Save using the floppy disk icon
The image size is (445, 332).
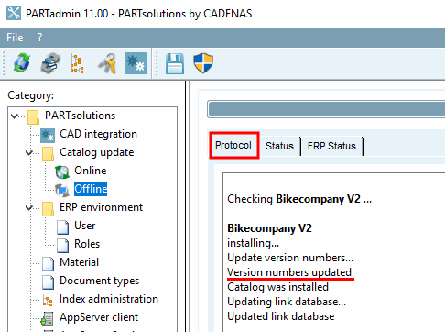[175, 63]
